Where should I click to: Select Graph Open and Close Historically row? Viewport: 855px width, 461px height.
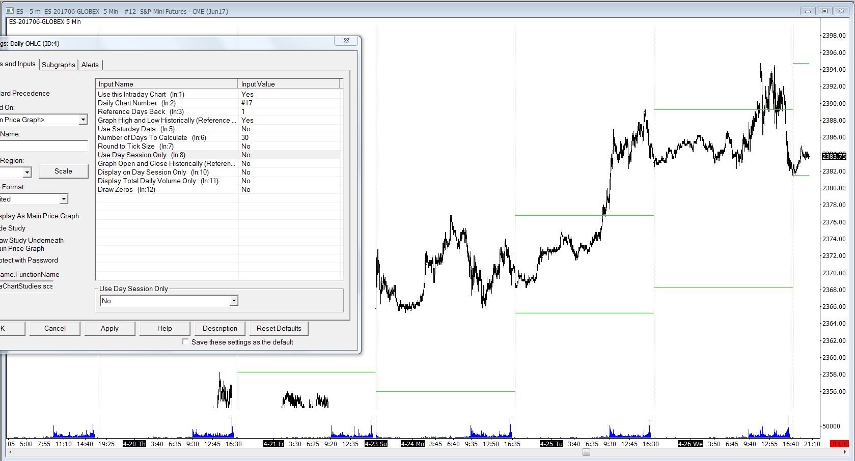(x=218, y=163)
